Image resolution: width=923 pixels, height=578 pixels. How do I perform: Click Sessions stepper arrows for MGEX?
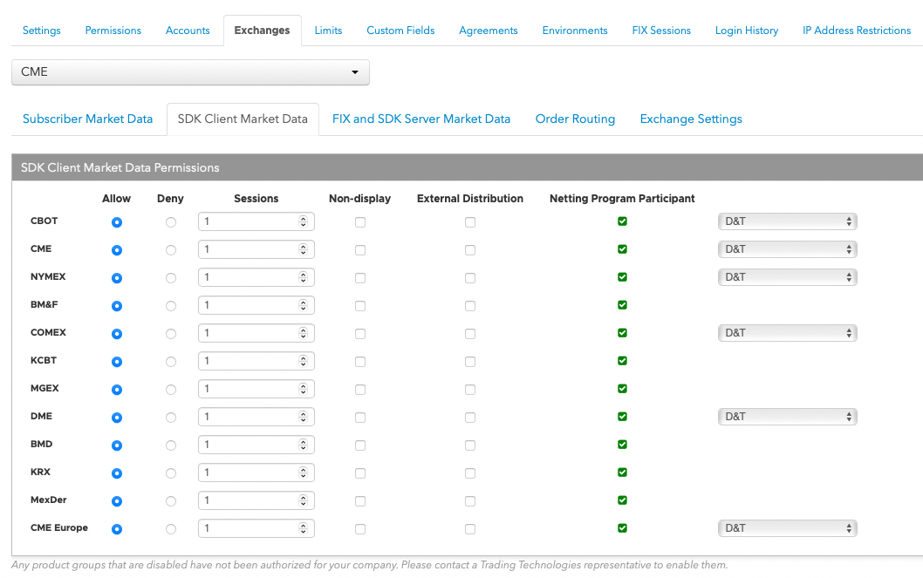303,389
